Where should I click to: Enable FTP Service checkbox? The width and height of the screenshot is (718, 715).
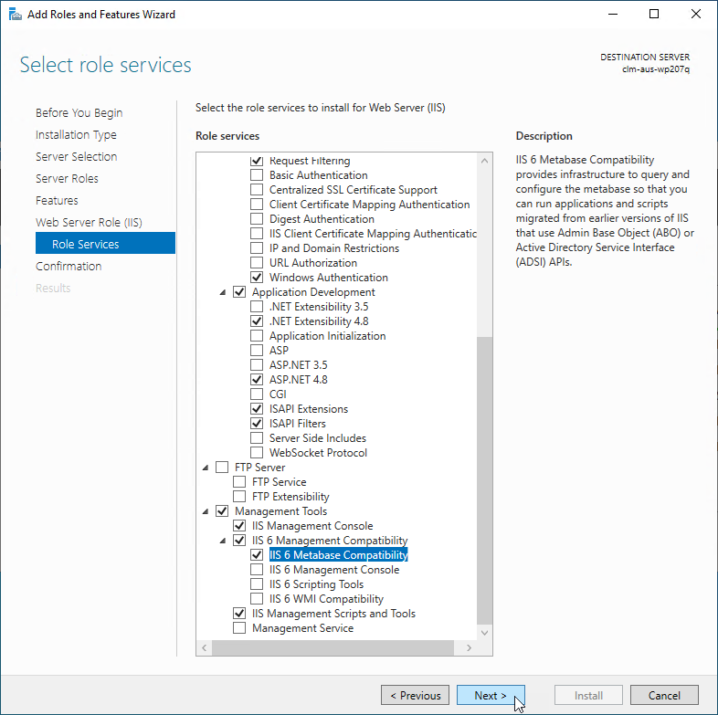[239, 482]
